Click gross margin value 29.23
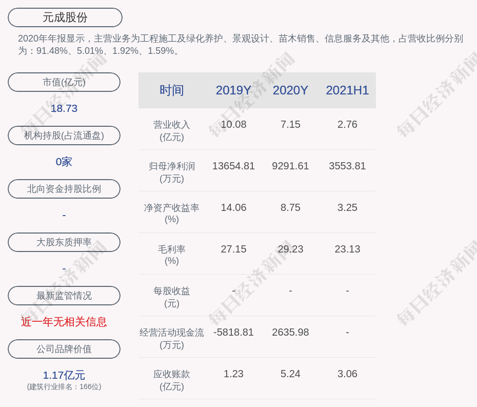The width and height of the screenshot is (477, 407). [290, 249]
